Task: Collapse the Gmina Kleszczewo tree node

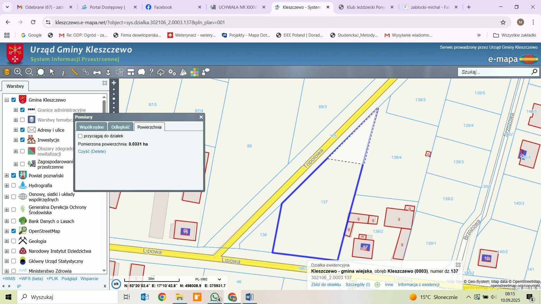Action: pyautogui.click(x=7, y=100)
